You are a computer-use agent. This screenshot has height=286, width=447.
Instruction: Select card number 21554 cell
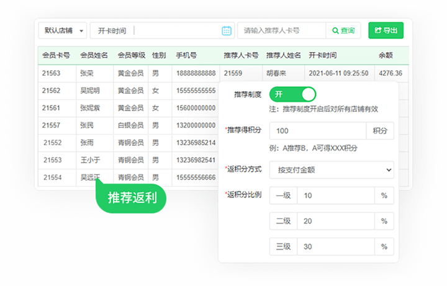point(52,177)
